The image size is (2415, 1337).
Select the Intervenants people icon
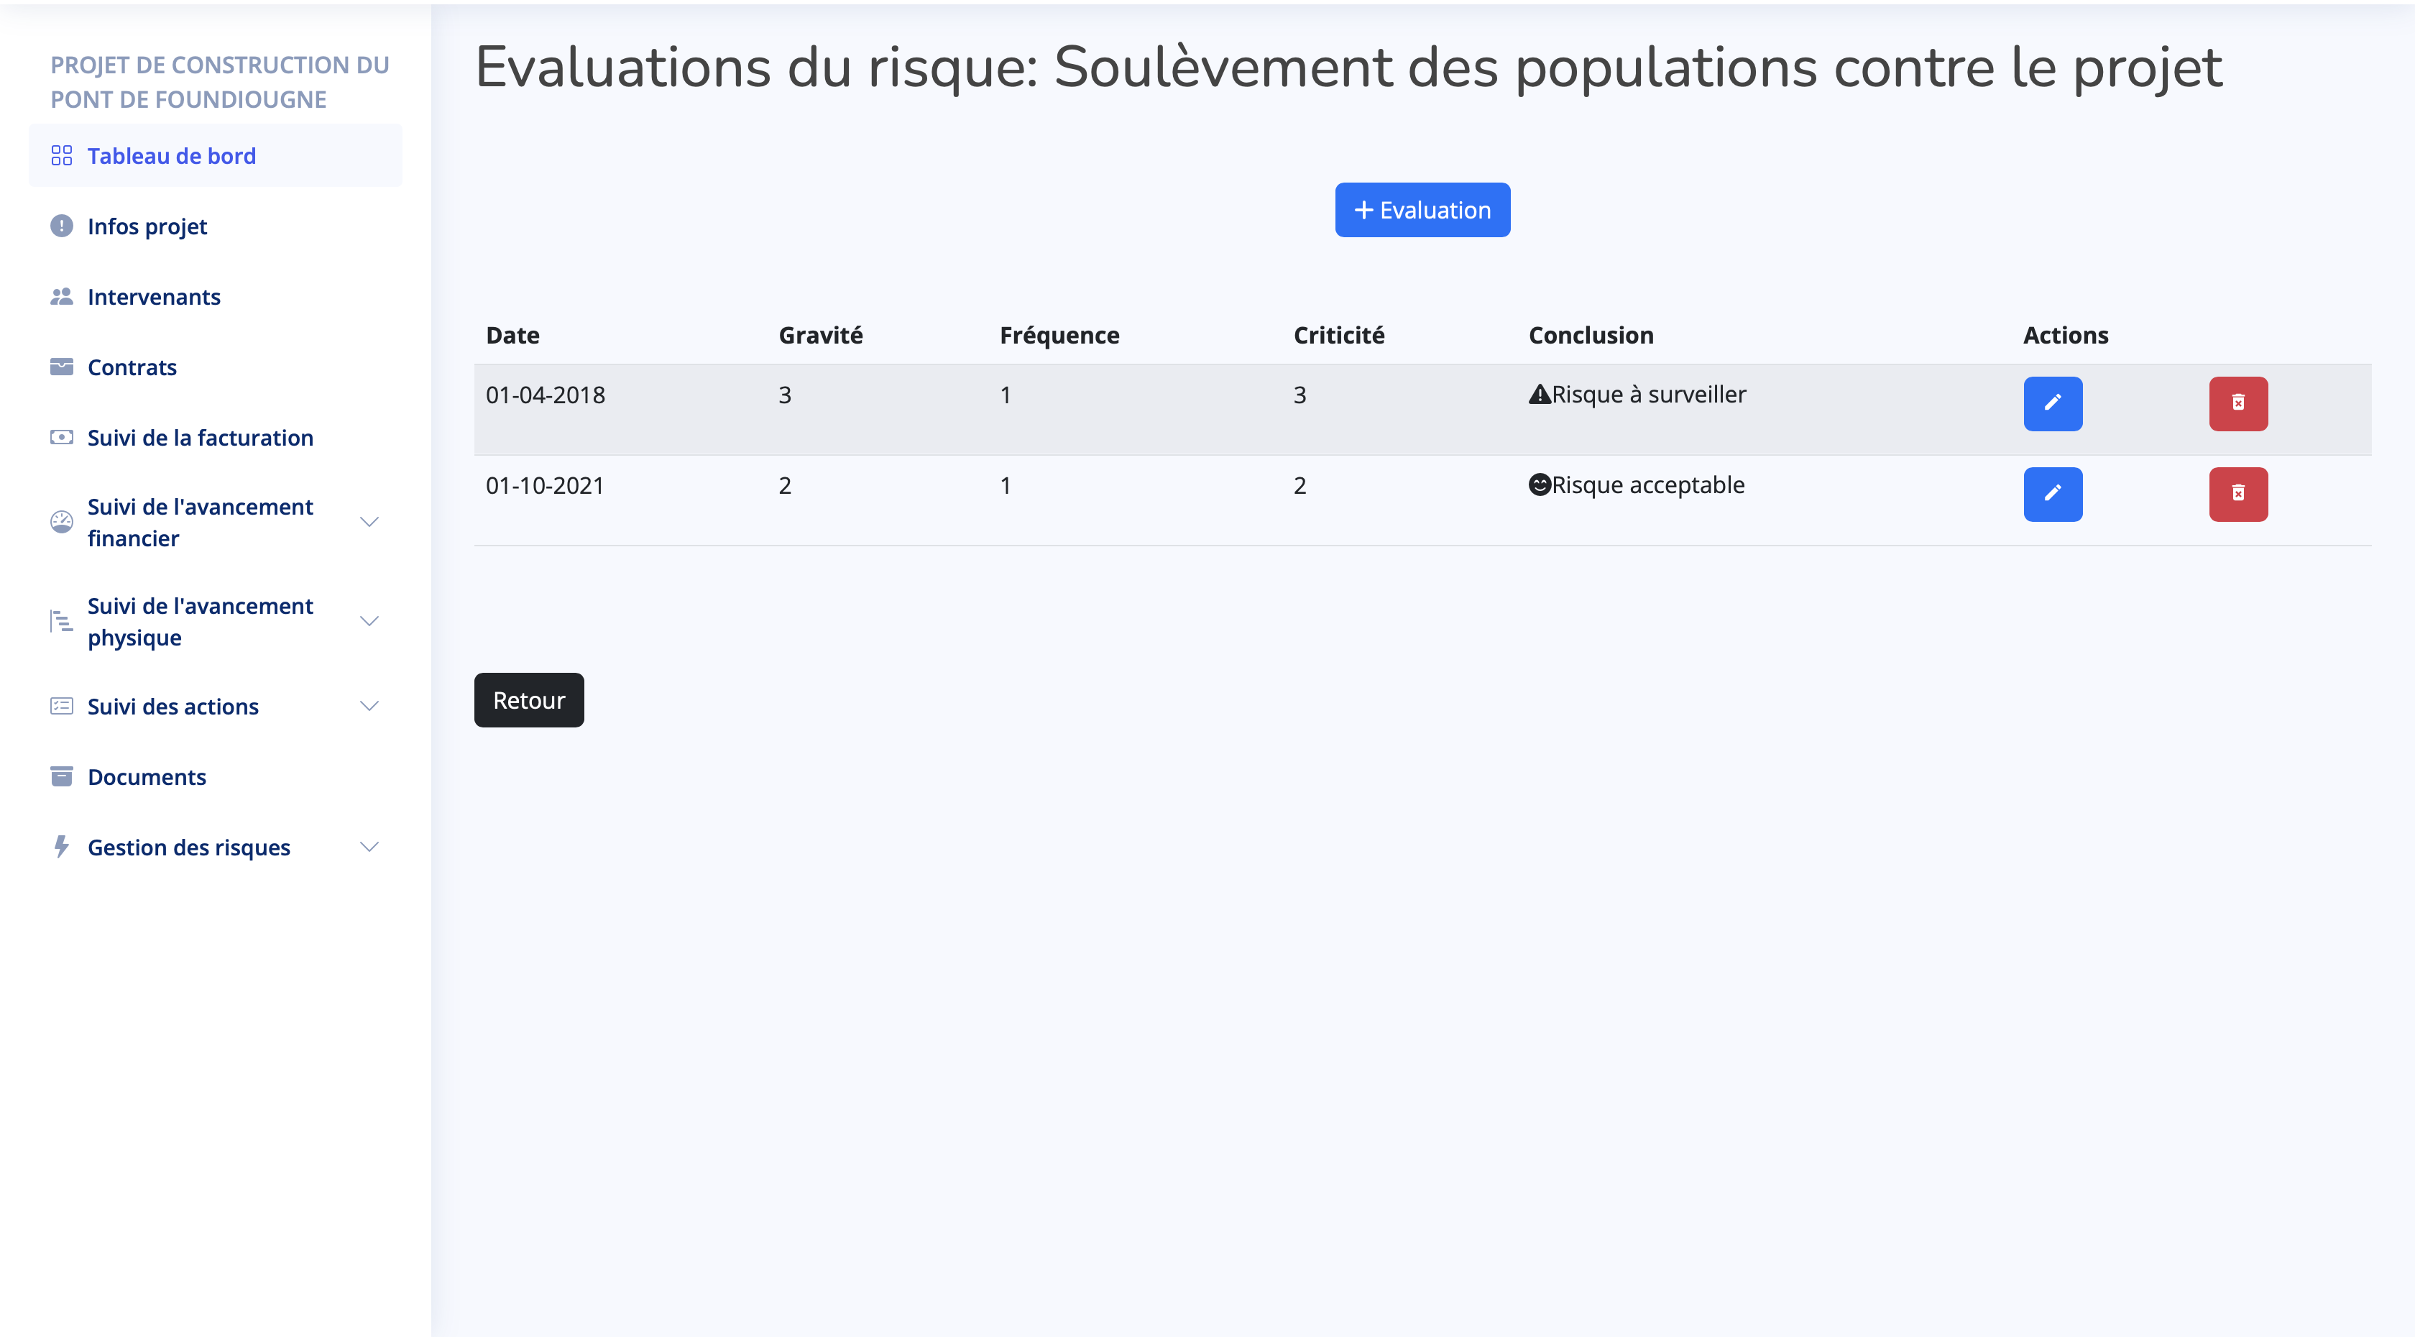[x=62, y=296]
